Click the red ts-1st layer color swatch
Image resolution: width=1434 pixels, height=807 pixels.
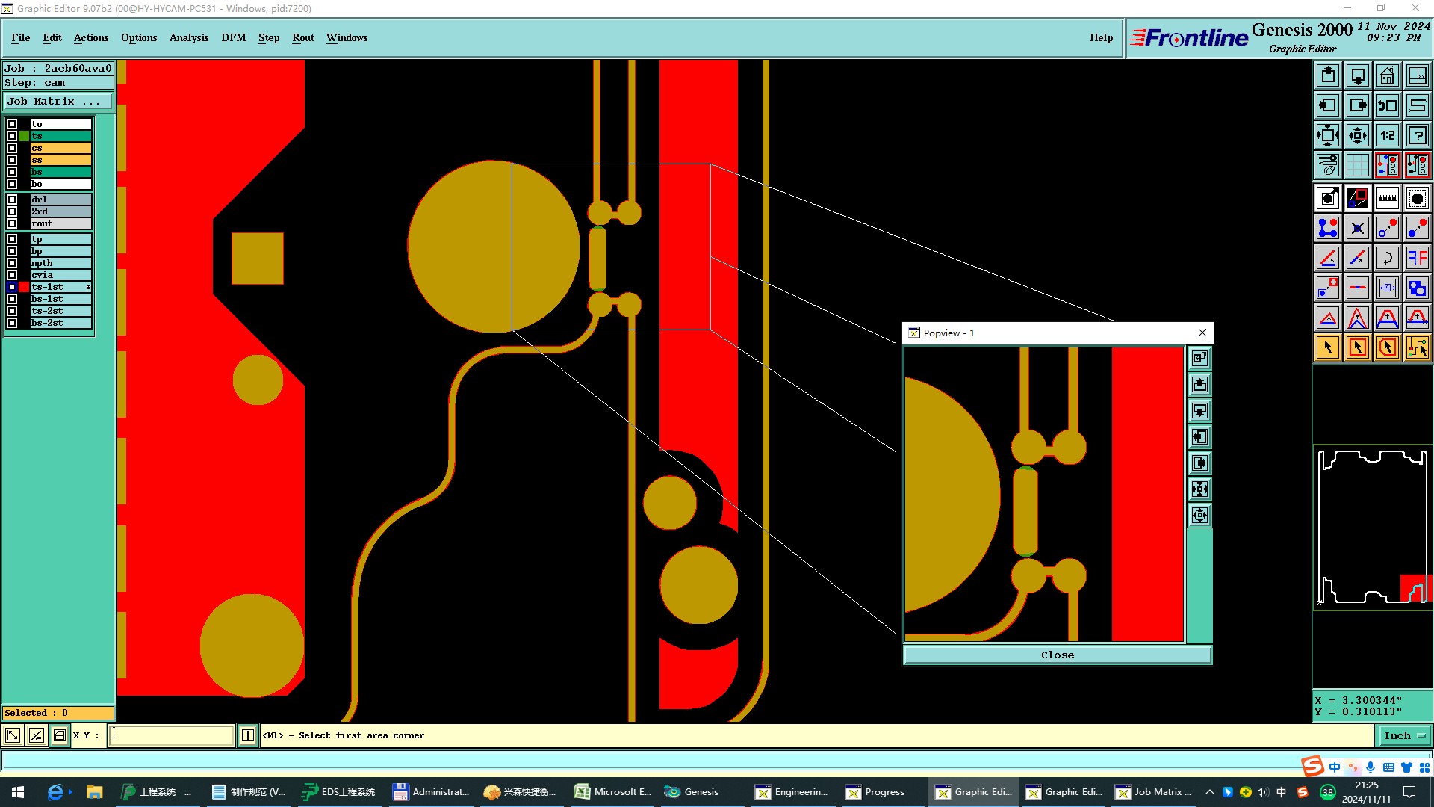(x=24, y=287)
